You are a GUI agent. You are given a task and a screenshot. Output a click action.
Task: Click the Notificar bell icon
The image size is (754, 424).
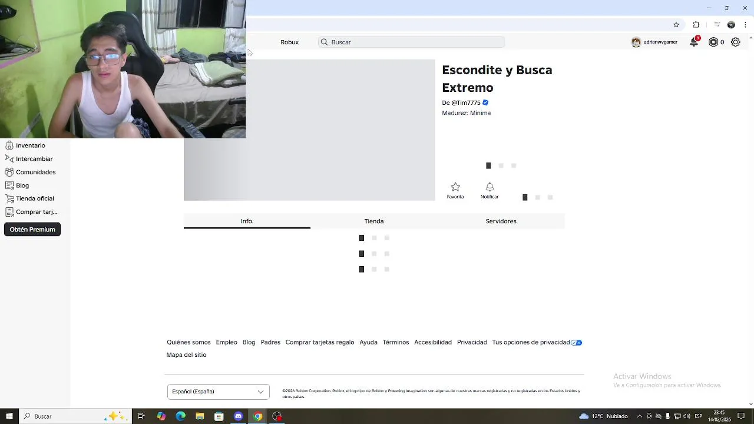coord(490,187)
